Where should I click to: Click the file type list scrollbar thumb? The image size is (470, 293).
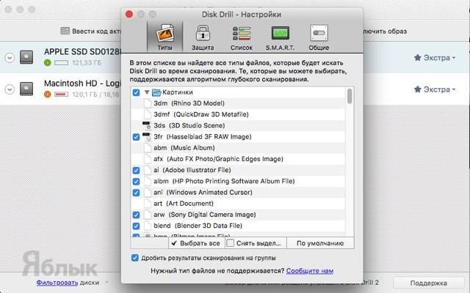(x=350, y=96)
